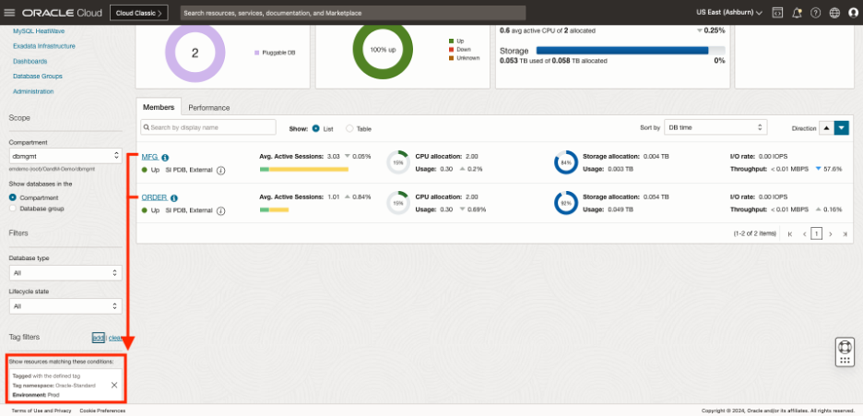863x417 pixels.
Task: Click the ORDER CPU usage donut chart
Action: pyautogui.click(x=397, y=203)
